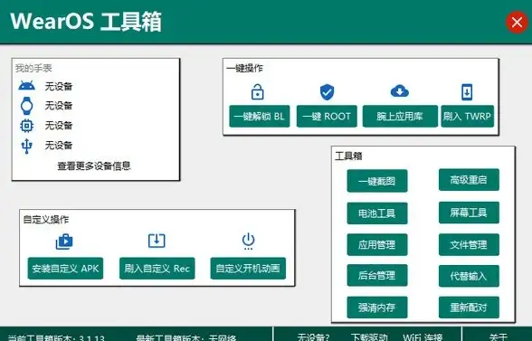The image size is (532, 341).
Task: Open 后台管理
Action: pyautogui.click(x=377, y=275)
